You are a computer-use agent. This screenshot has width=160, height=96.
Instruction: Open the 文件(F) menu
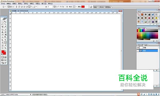click(3, 3)
